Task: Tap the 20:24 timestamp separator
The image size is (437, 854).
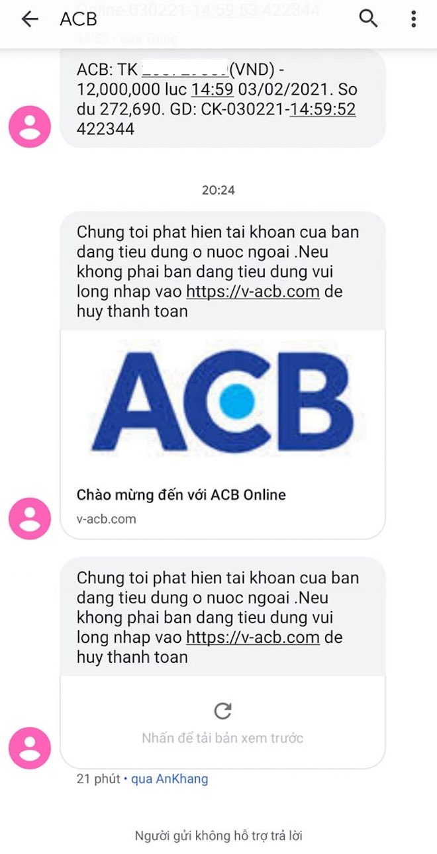Action: point(218,190)
